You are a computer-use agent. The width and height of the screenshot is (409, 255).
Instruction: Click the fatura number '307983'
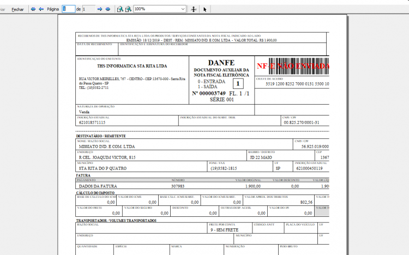[178, 186]
